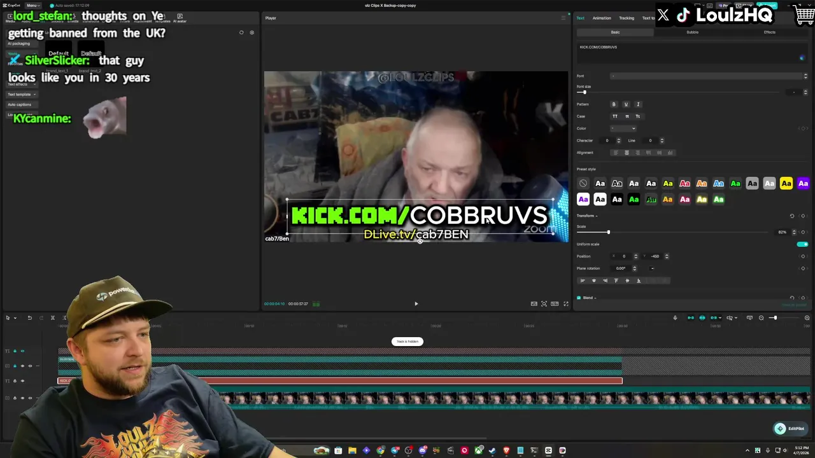Set text case to lowercase tt

pos(627,116)
